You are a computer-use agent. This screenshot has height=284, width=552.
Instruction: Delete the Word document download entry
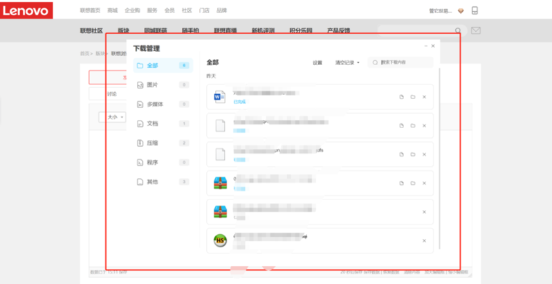(424, 97)
